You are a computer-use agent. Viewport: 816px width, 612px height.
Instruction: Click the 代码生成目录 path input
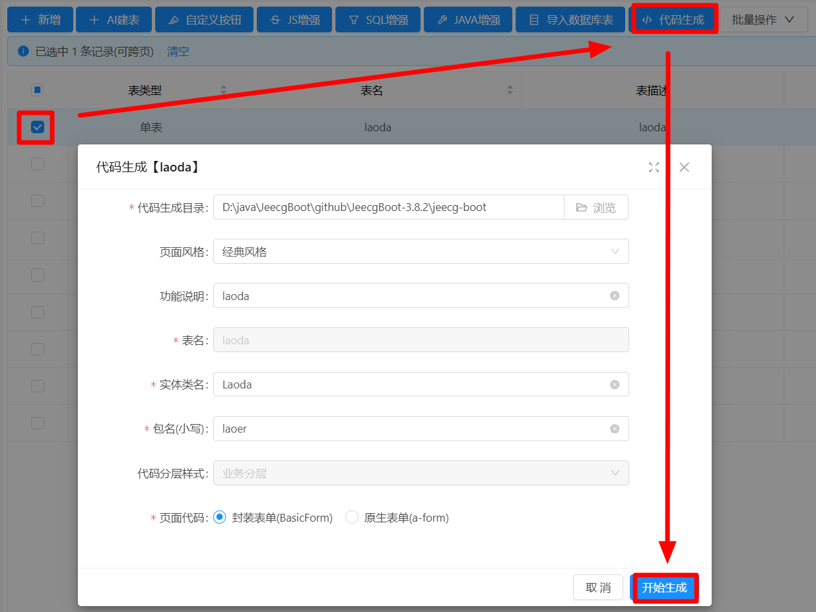[x=388, y=207]
